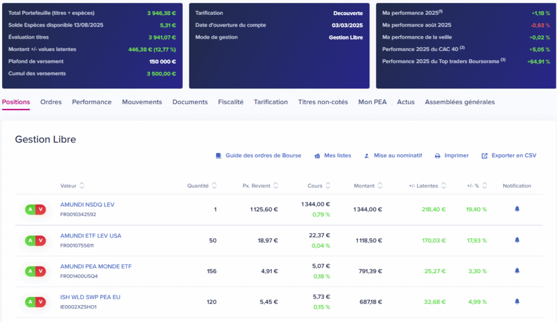Viewport: 557px width, 322px height.
Task: Switch to the Ordres tab
Action: [51, 102]
